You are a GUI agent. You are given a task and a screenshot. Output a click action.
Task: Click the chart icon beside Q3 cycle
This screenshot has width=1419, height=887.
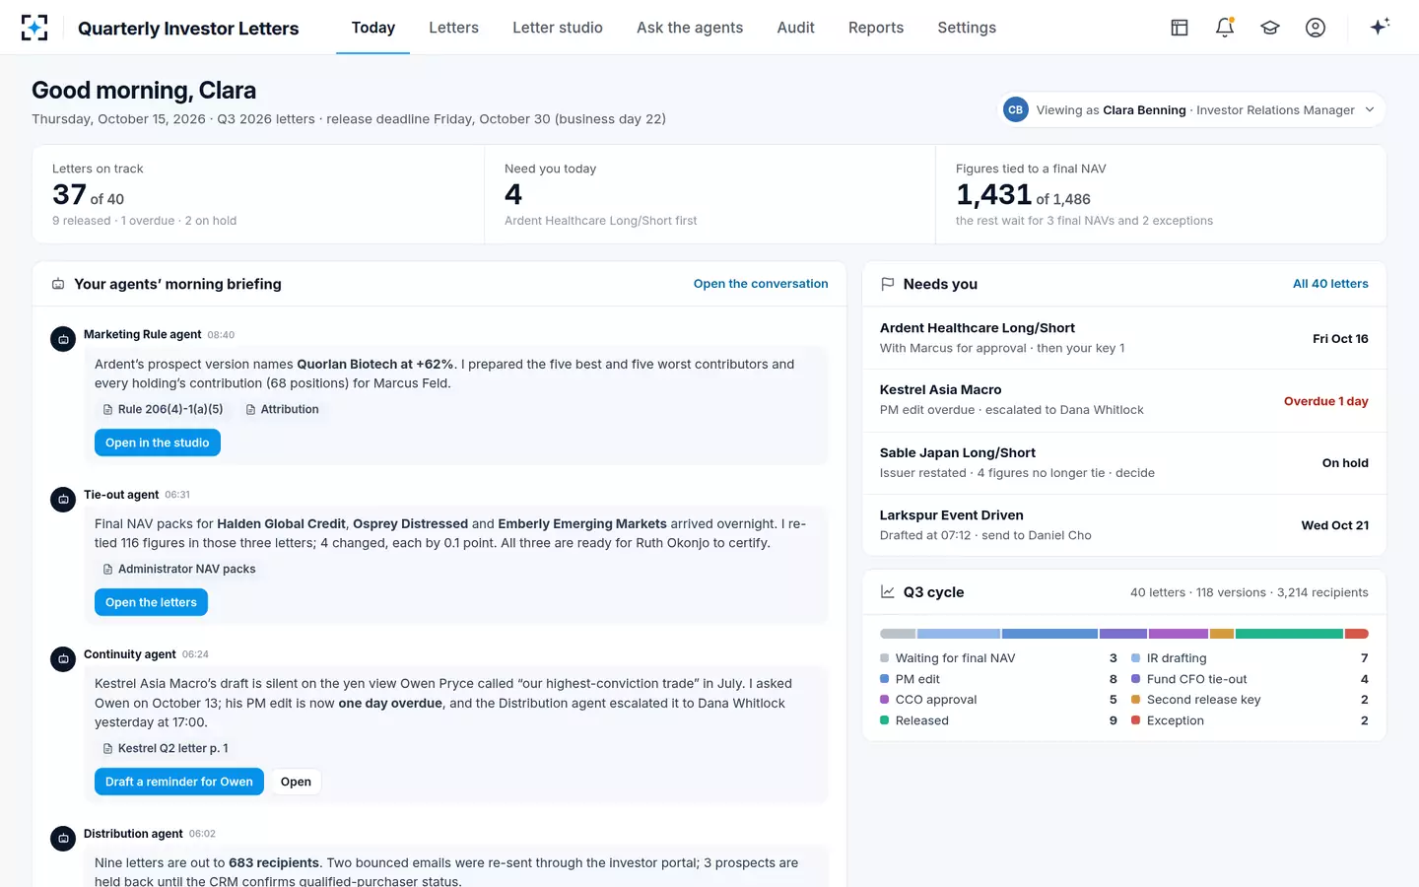[888, 592]
